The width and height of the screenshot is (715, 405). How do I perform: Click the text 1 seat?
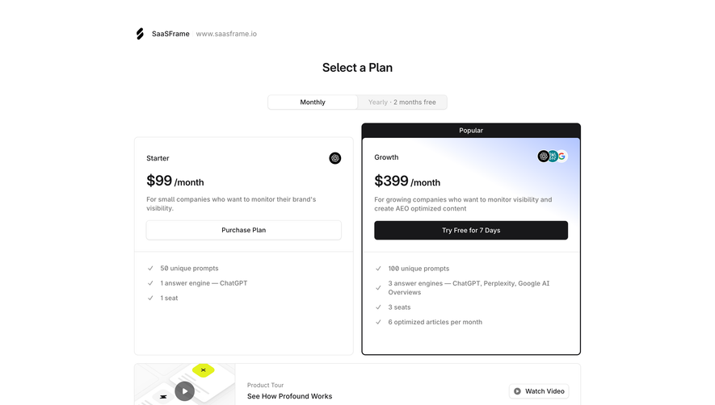(x=169, y=298)
